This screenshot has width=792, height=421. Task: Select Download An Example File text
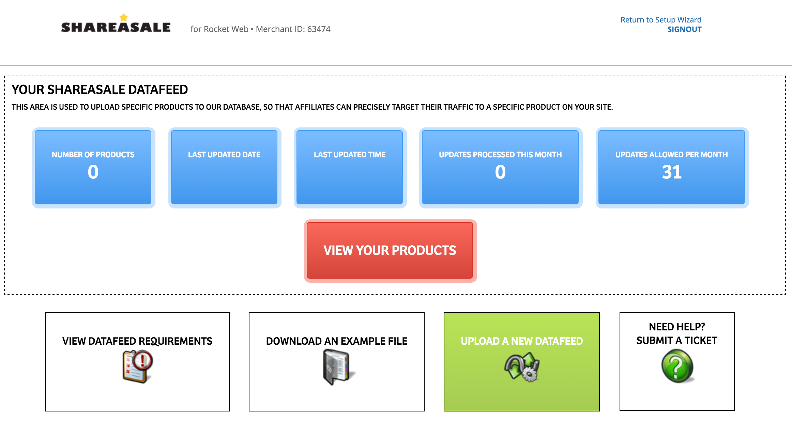(337, 341)
